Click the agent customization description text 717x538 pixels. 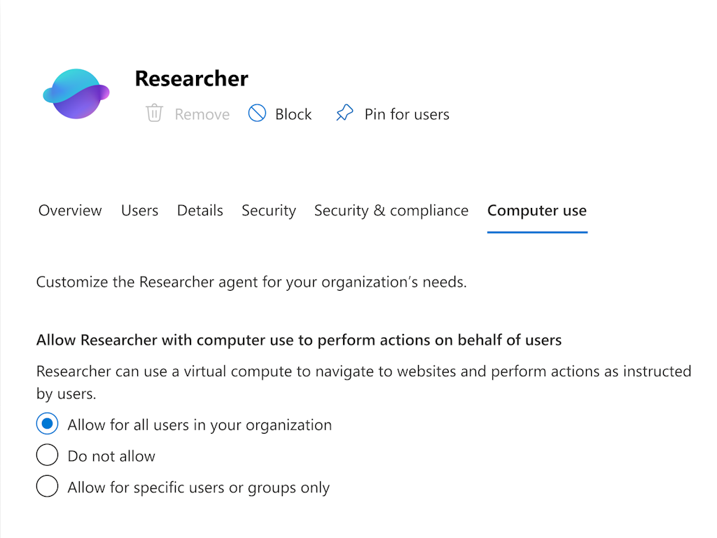point(253,282)
